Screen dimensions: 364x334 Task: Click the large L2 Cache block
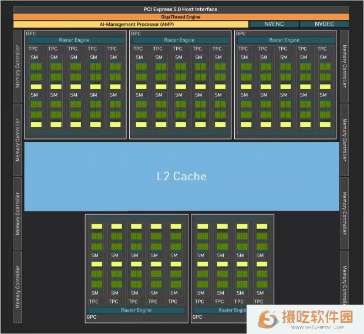click(182, 177)
